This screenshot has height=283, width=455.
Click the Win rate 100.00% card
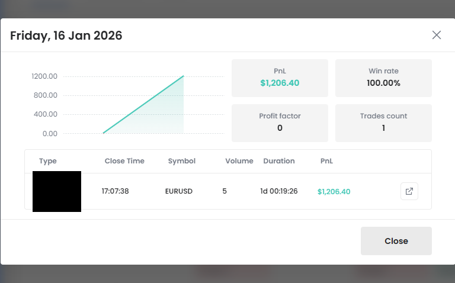(383, 78)
